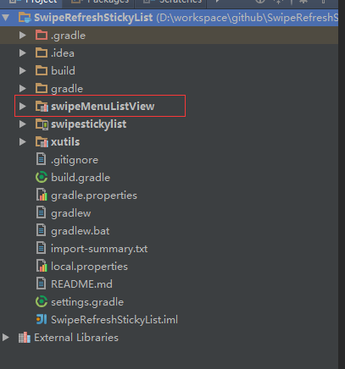
Task: Expand the External Libraries node arrow
Action: (6, 338)
